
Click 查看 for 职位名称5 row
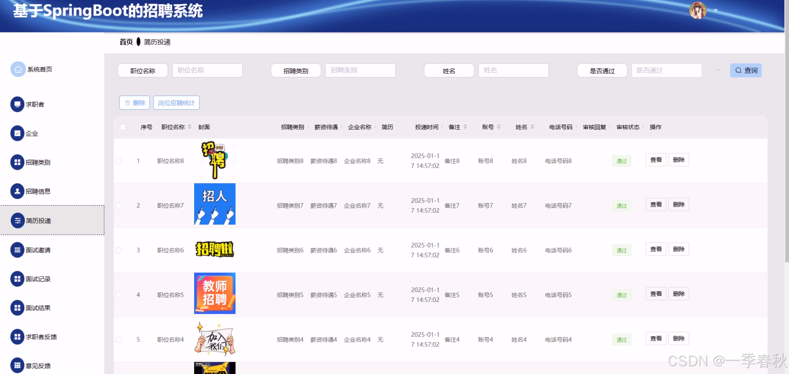(x=656, y=294)
